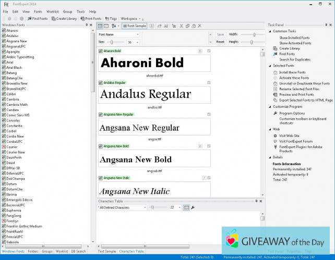Select Comic Sans MS in the font list
This screenshot has height=260, width=335.
coord(19,115)
